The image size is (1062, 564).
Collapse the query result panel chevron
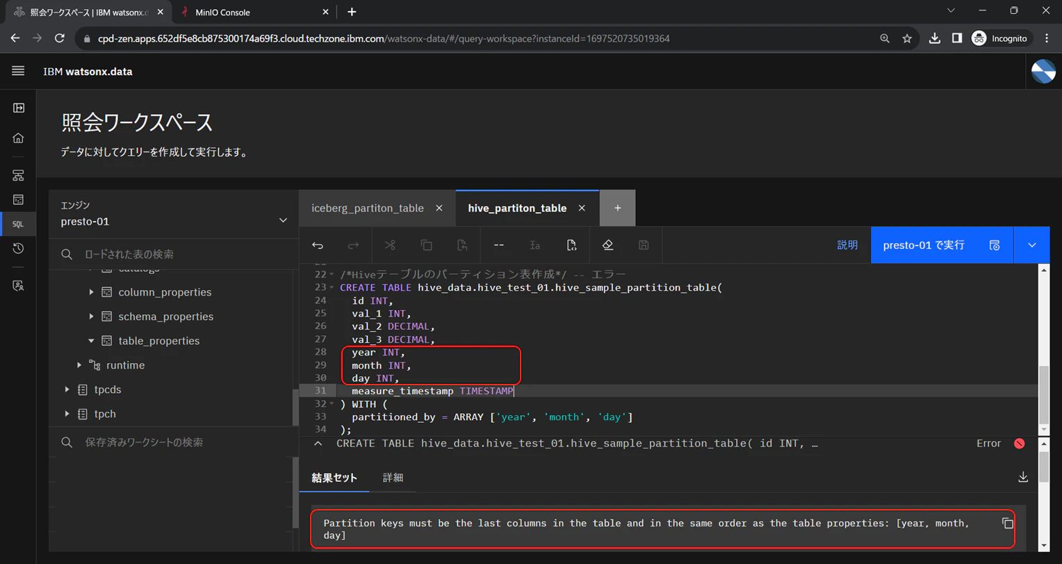pos(318,443)
